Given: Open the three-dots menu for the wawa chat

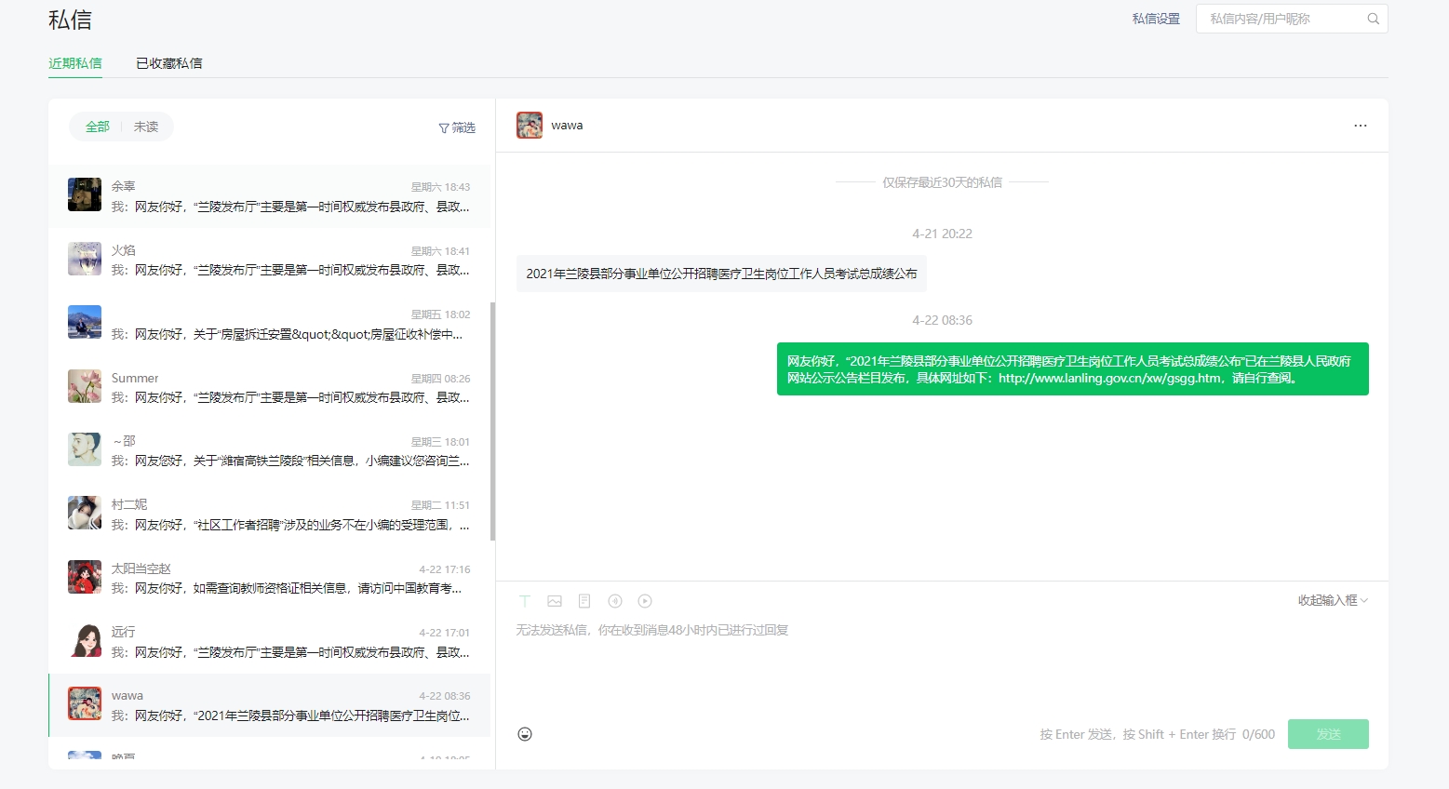Looking at the screenshot, I should coord(1361,126).
